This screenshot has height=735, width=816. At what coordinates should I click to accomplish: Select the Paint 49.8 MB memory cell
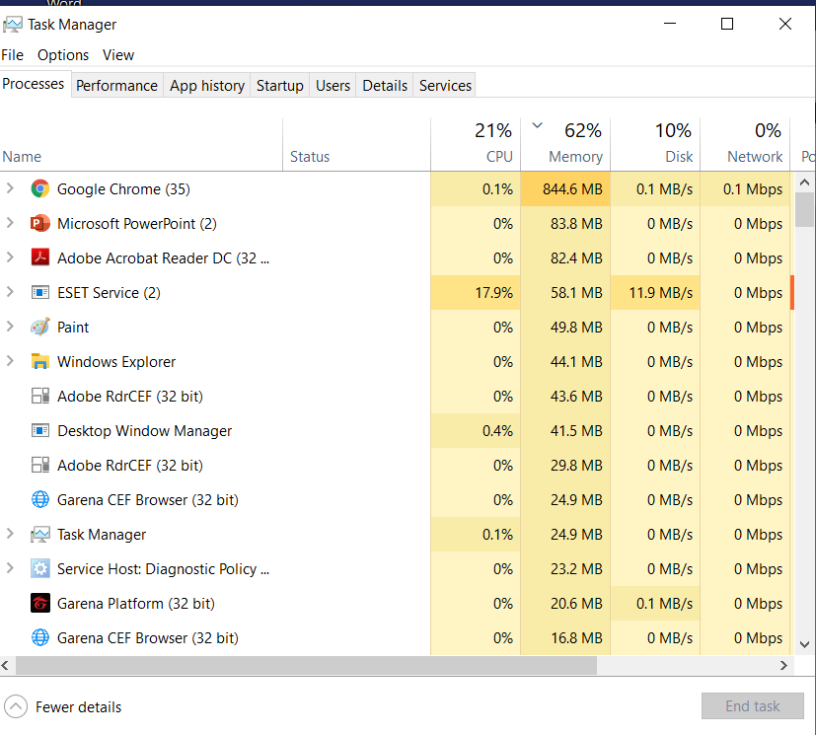[x=565, y=328]
